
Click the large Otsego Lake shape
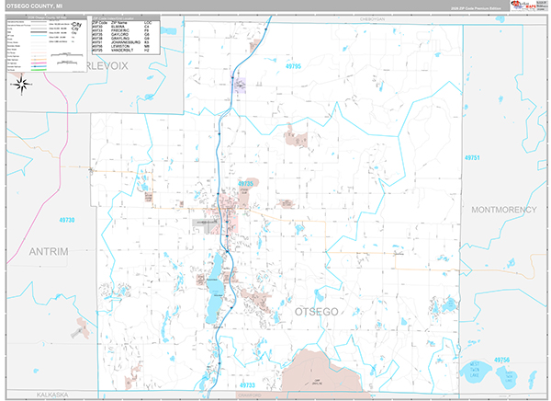coord(215,288)
